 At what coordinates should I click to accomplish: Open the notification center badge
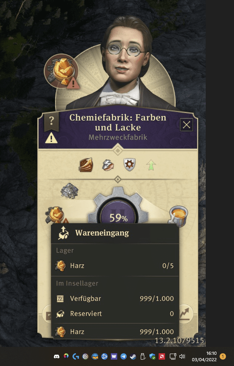point(223,356)
